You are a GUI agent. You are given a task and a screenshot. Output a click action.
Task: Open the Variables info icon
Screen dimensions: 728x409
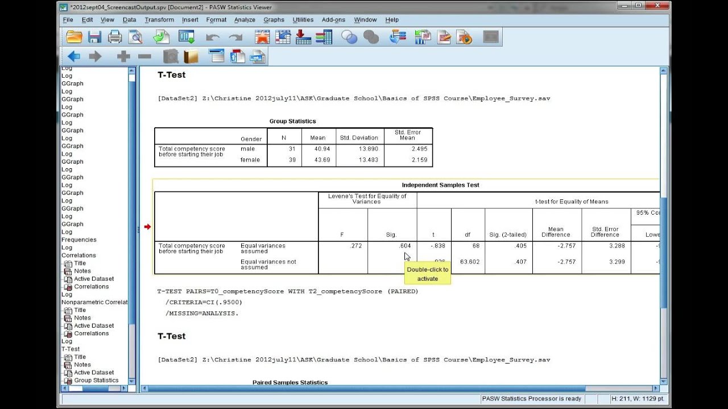pos(324,37)
